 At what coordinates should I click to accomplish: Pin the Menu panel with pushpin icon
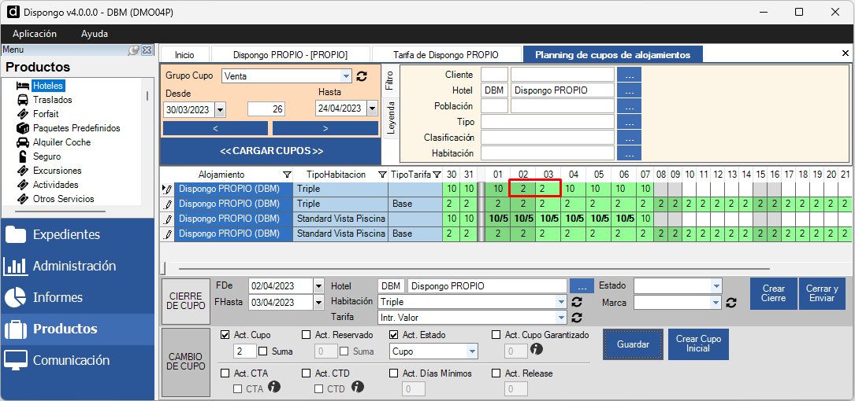coord(134,50)
